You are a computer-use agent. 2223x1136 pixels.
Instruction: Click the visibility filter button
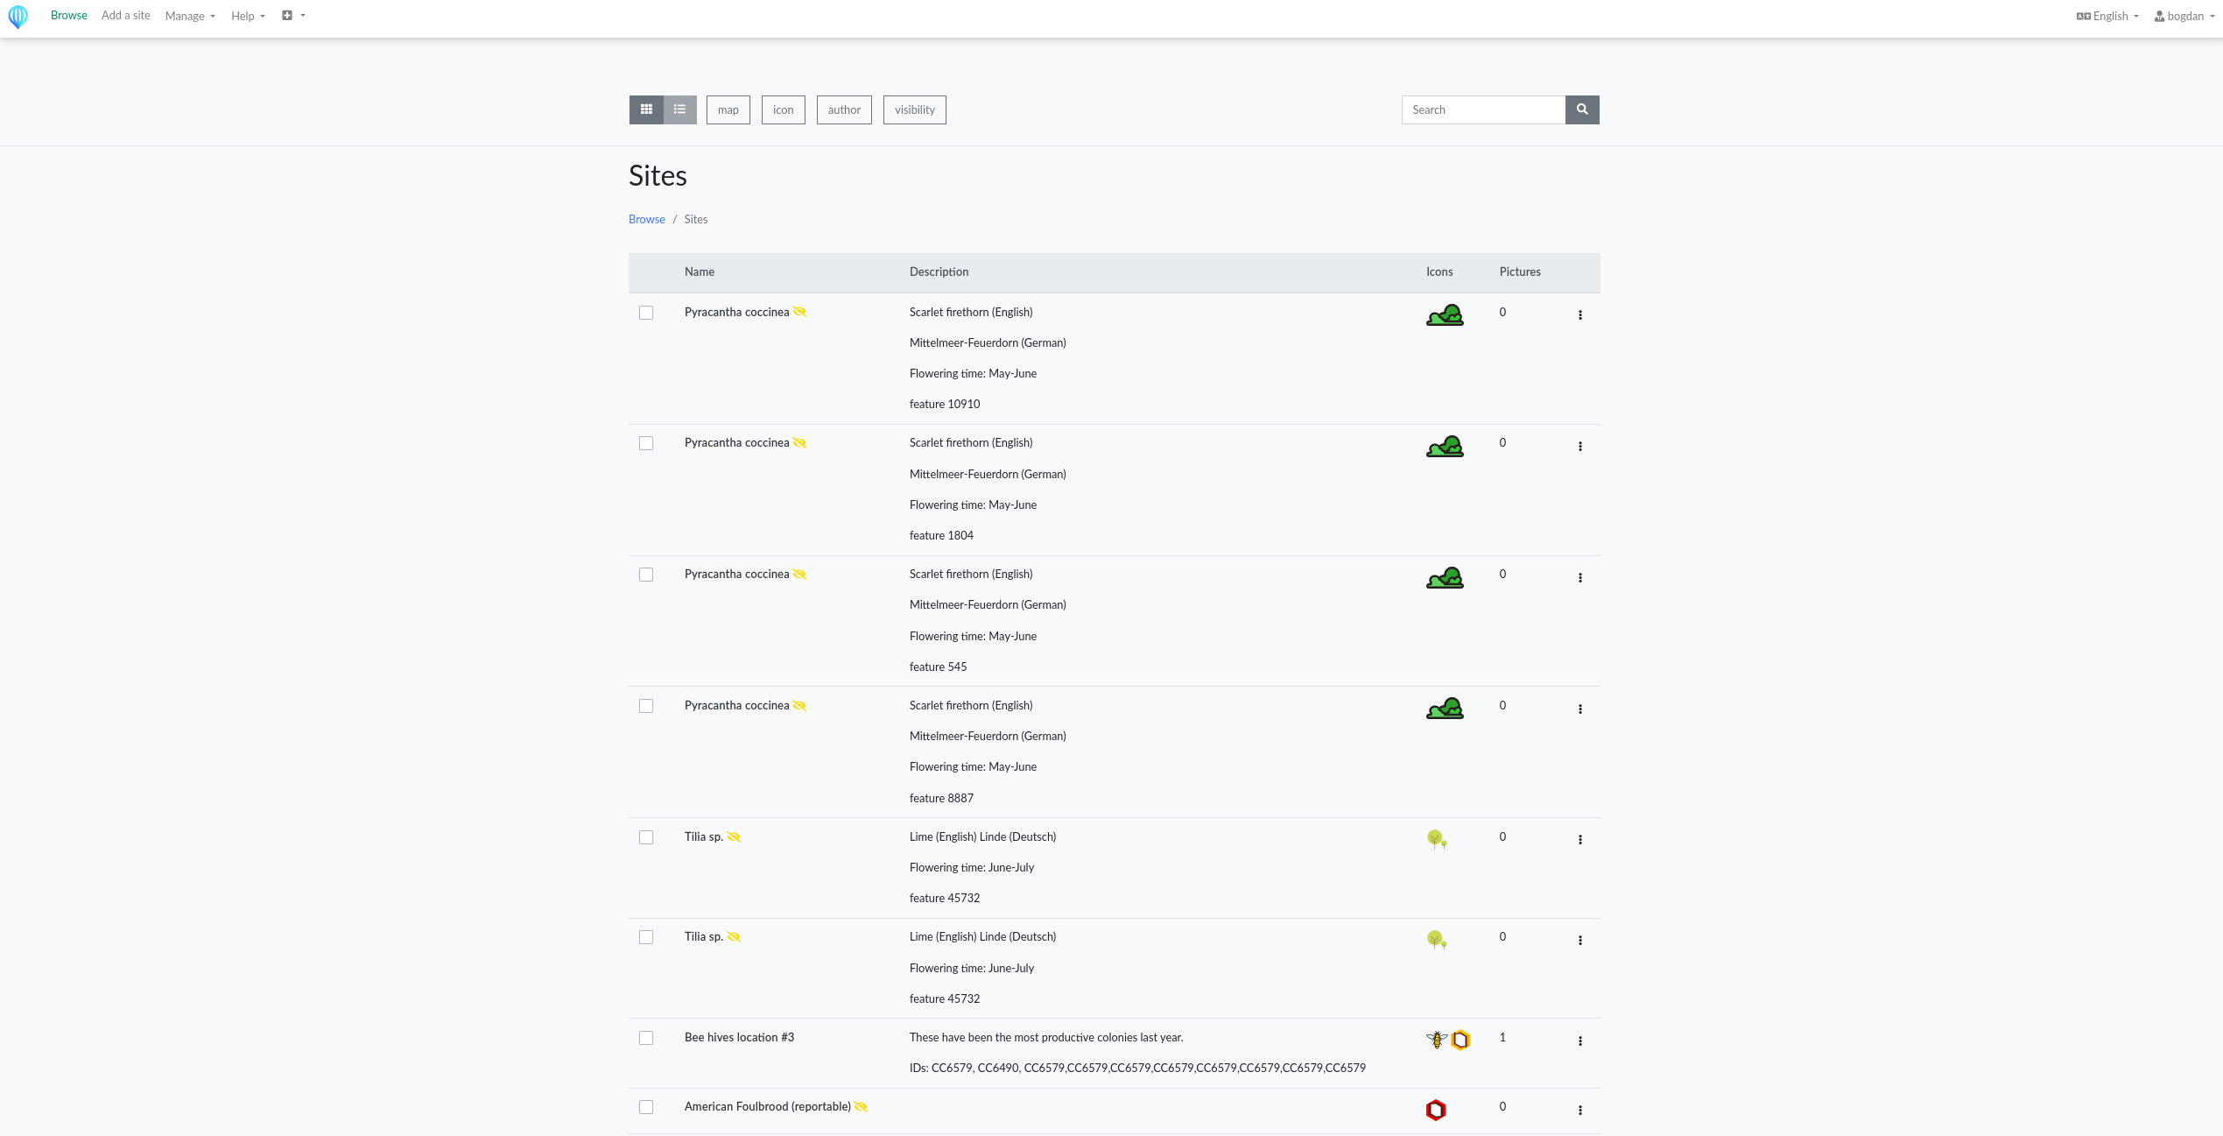914,109
